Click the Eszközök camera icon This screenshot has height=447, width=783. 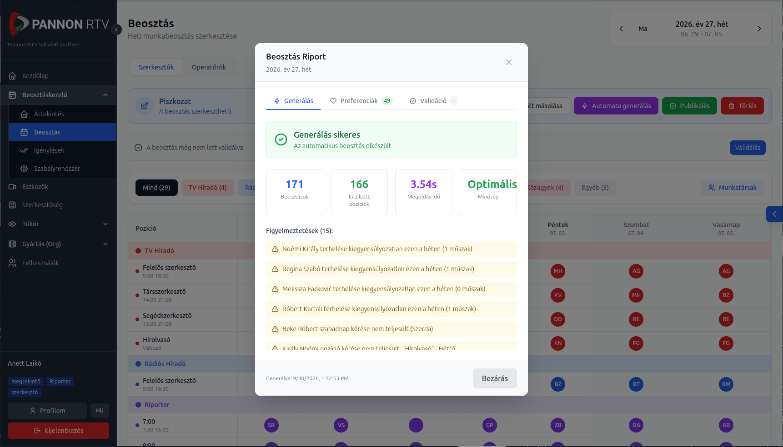(13, 187)
